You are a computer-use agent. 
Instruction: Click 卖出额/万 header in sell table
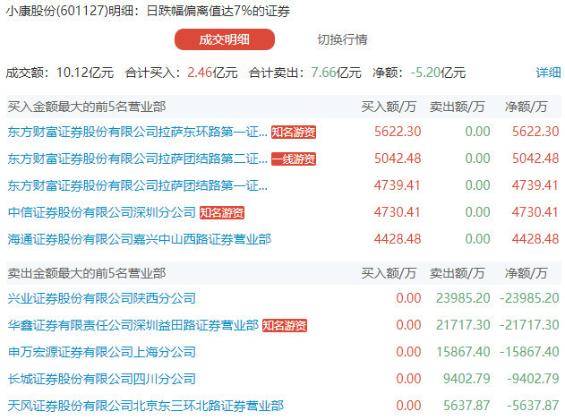tap(457, 273)
